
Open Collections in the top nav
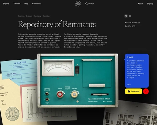pos(37,4)
